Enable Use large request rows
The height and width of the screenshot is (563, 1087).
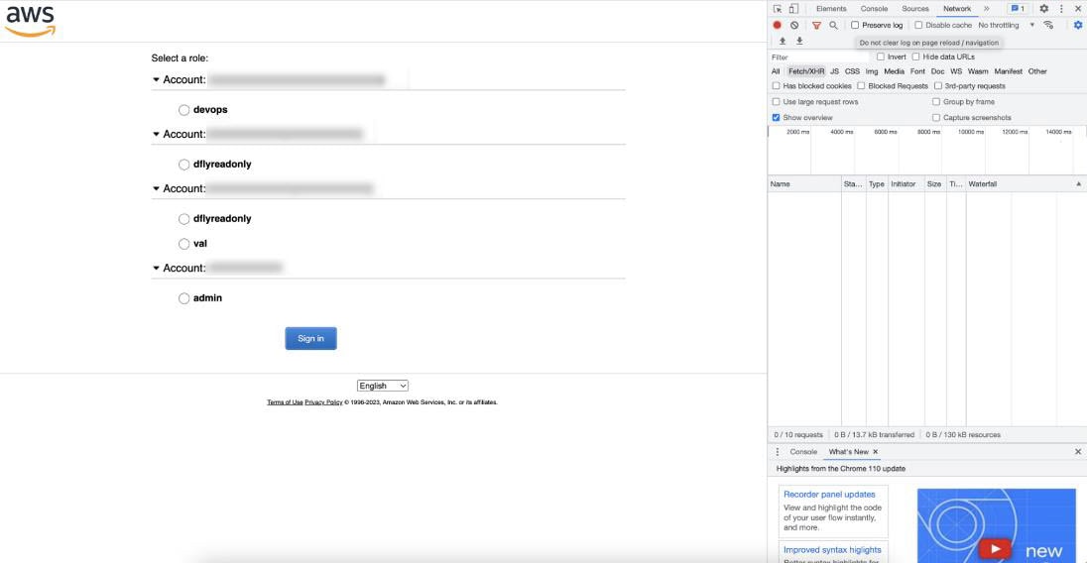(776, 102)
